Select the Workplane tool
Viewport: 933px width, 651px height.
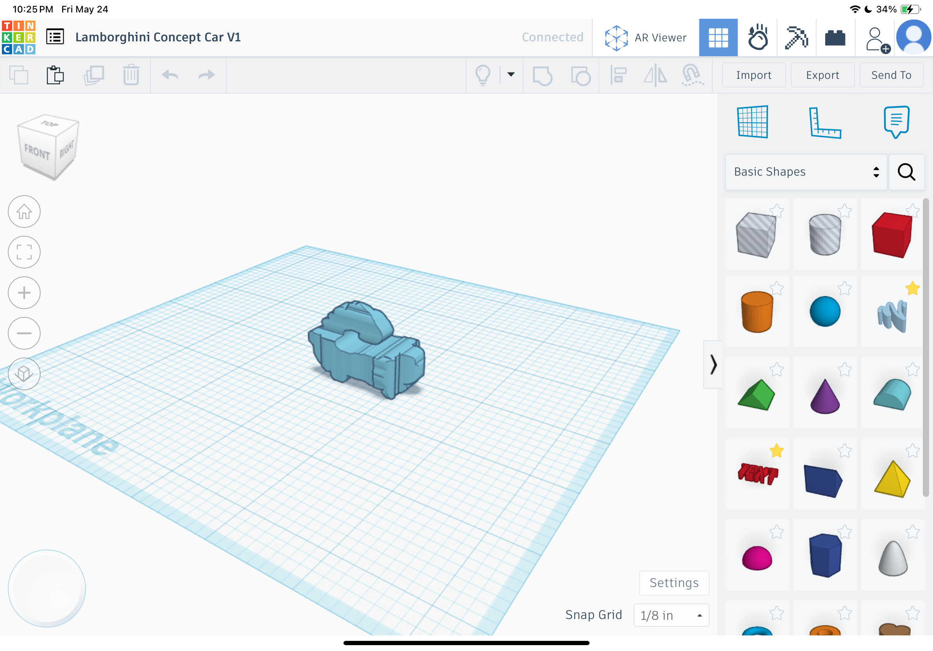coord(752,122)
